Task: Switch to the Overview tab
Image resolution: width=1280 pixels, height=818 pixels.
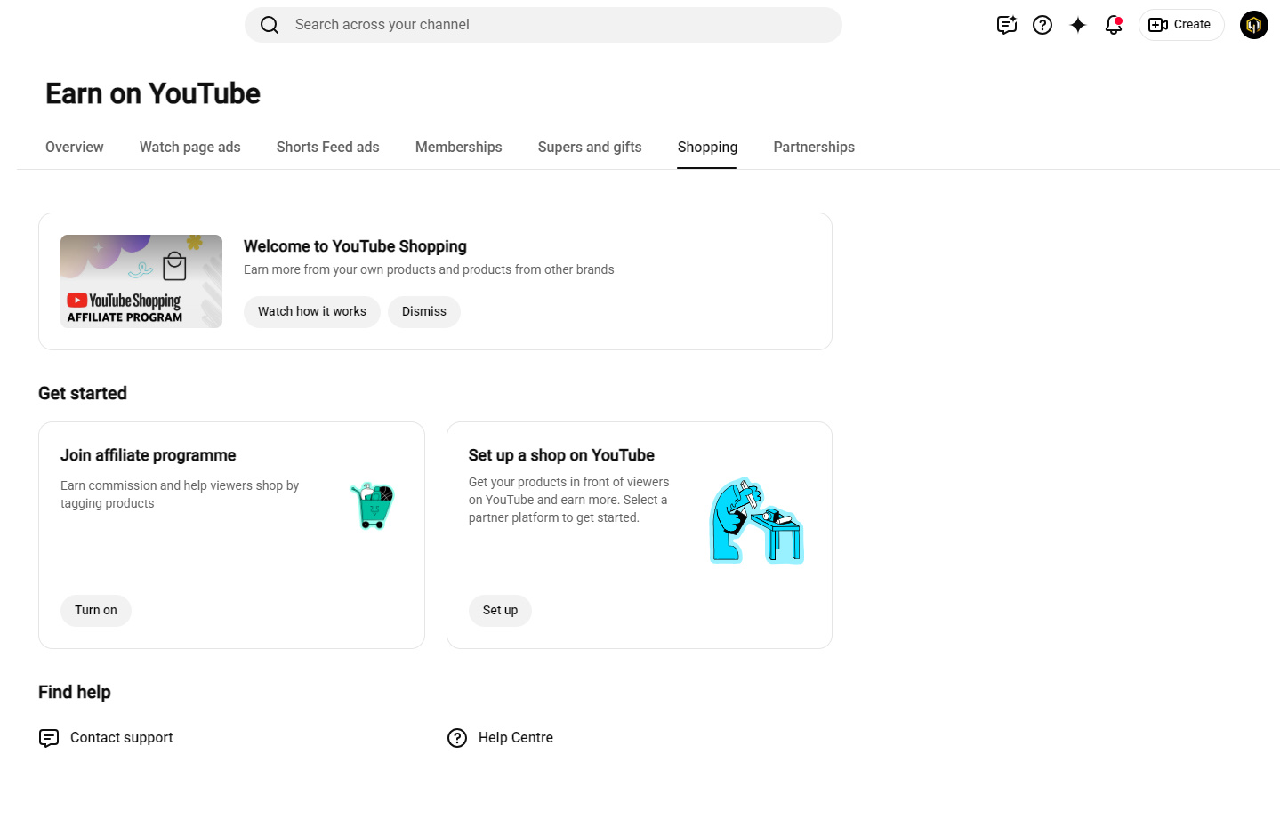Action: click(x=75, y=148)
